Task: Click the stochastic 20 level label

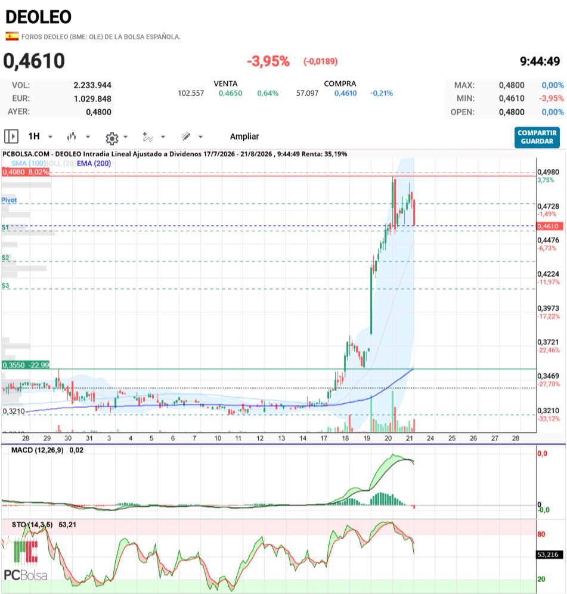Action: tap(541, 579)
